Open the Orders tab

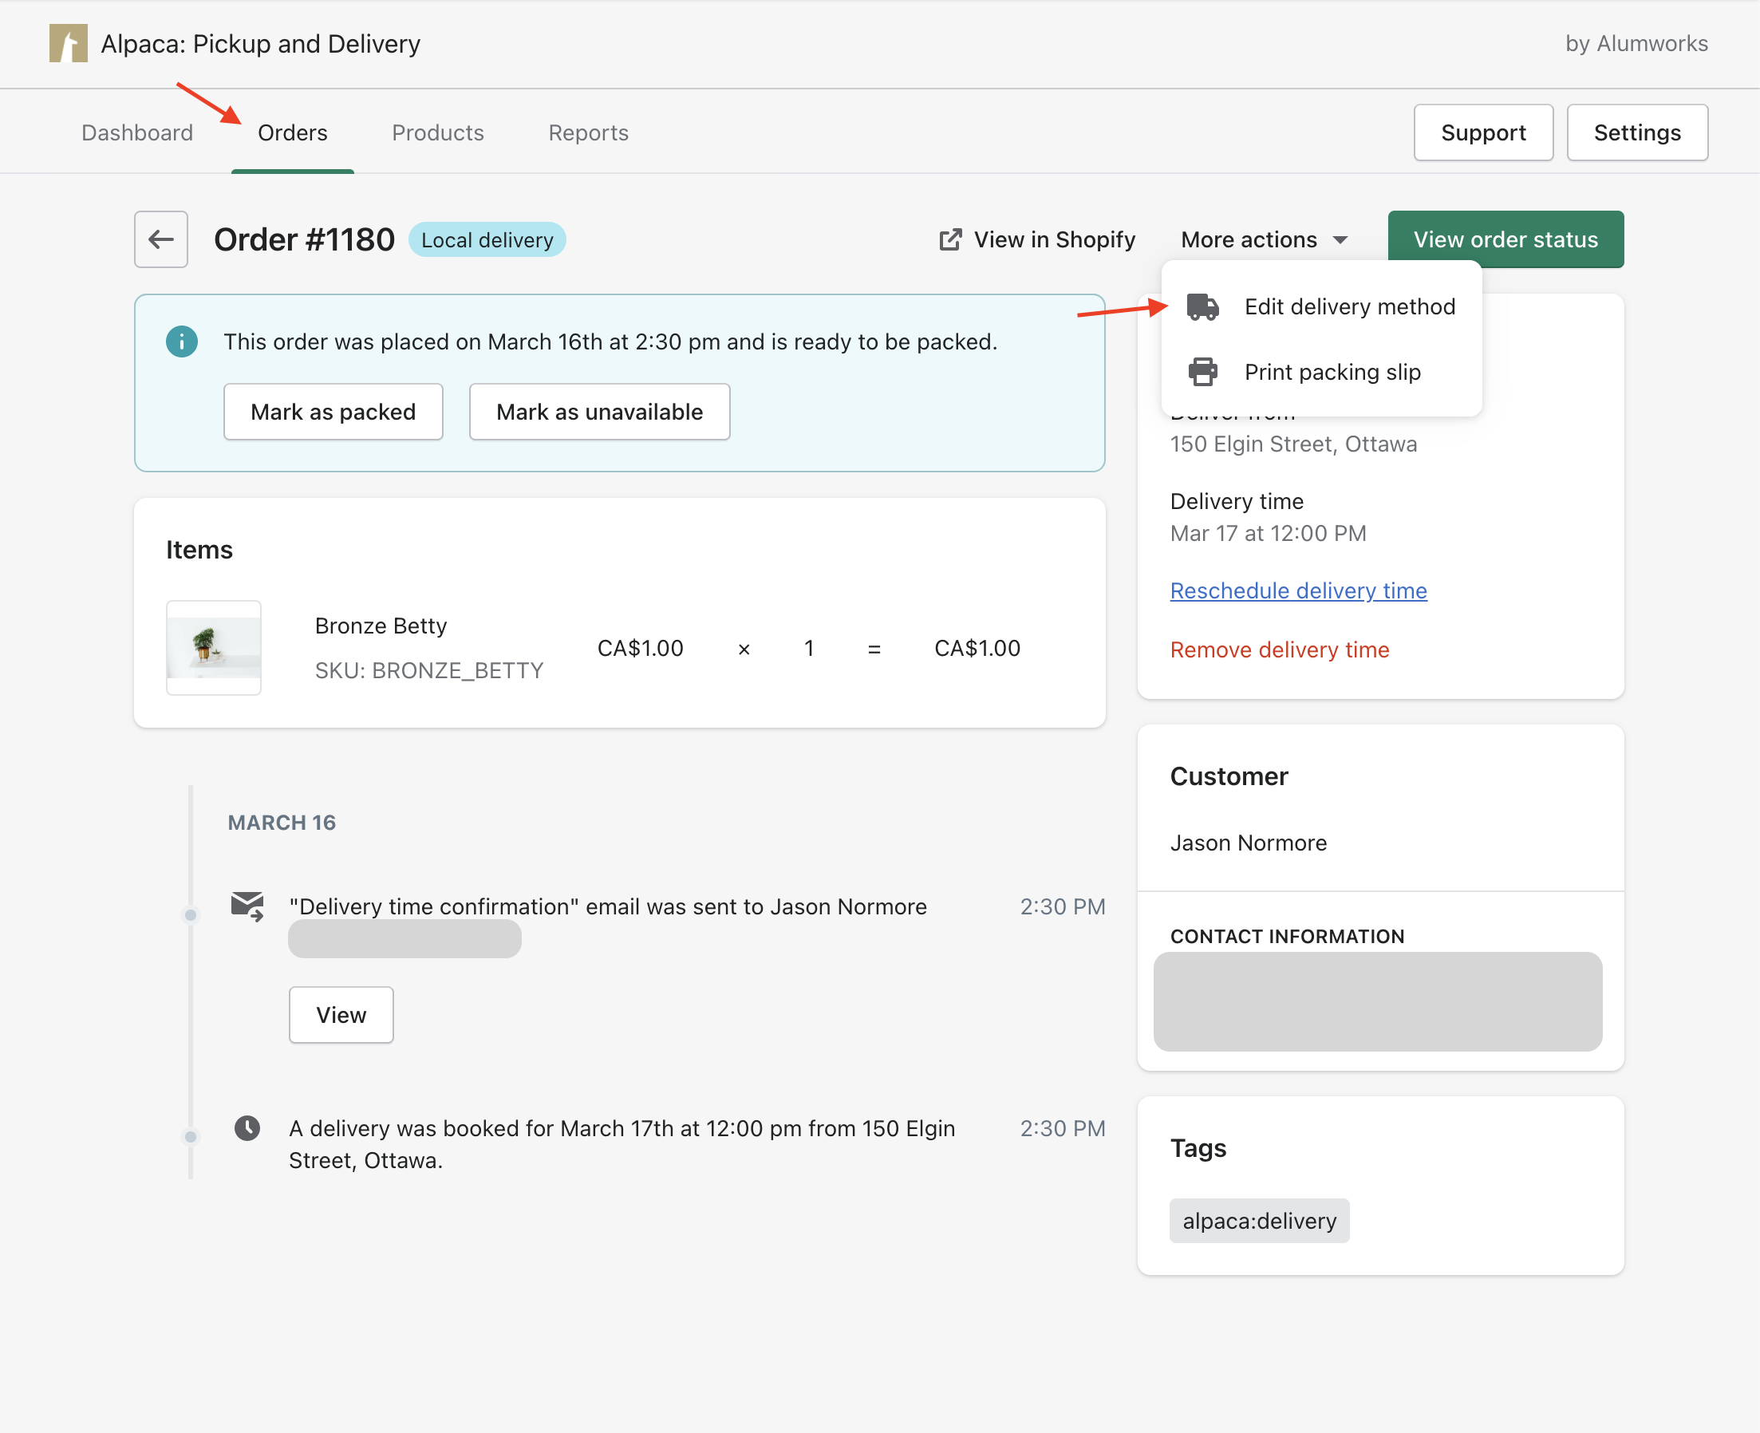292,132
